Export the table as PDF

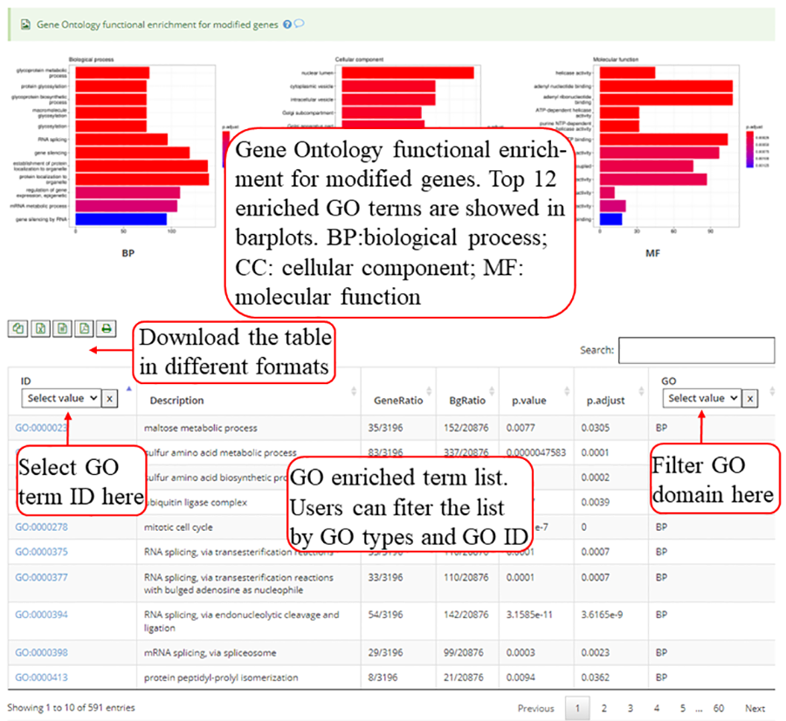[84, 329]
